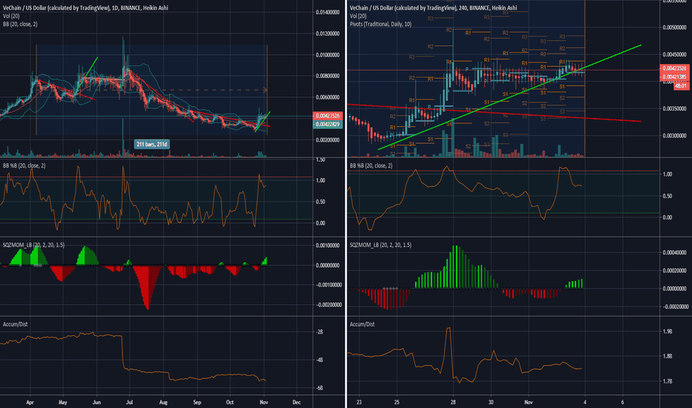
Task: Click the 1.8B Accum/Dist axis value
Action: pyautogui.click(x=667, y=356)
